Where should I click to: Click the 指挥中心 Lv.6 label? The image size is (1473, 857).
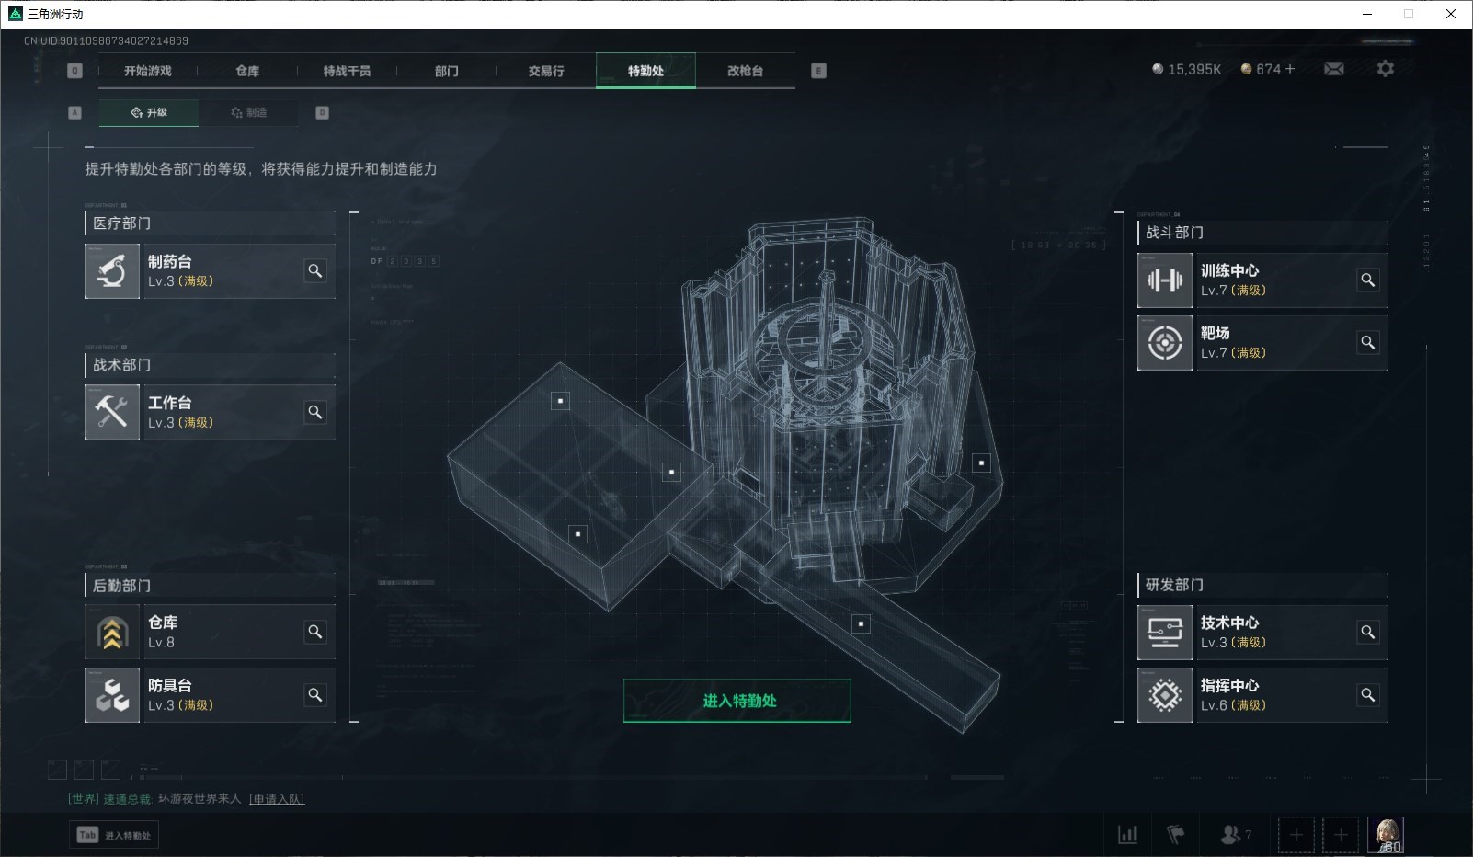coord(1233,705)
